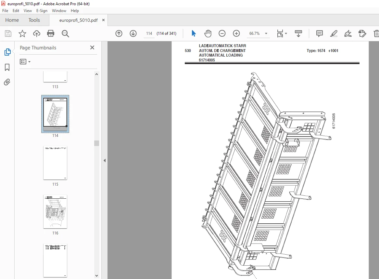379x279 pixels.
Task: Open the Edit menu
Action: 16,11
